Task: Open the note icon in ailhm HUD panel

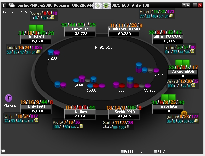Action: 192,51
